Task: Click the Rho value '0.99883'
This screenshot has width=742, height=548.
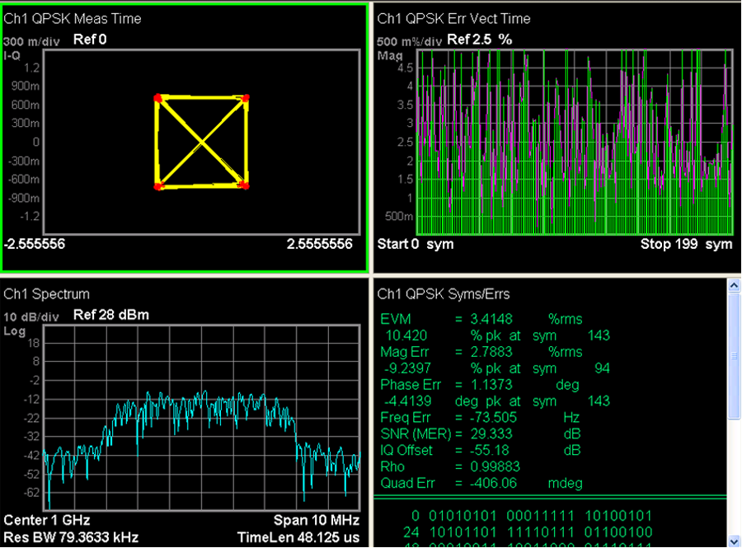Action: click(x=495, y=466)
